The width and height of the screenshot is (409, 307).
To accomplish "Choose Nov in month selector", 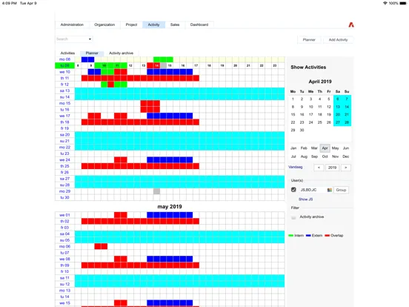I will point(335,156).
